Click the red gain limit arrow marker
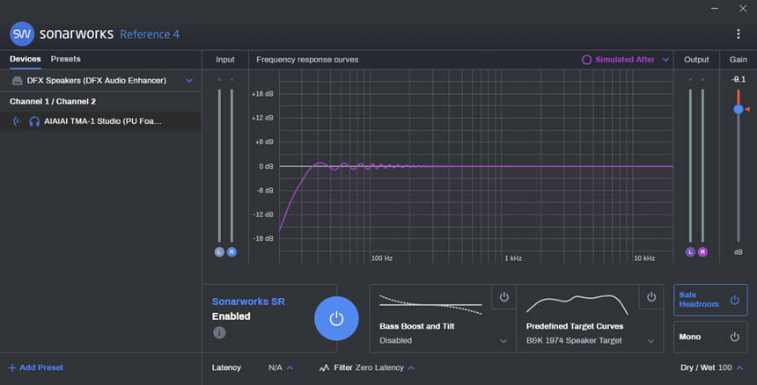Image resolution: width=757 pixels, height=385 pixels. point(746,109)
